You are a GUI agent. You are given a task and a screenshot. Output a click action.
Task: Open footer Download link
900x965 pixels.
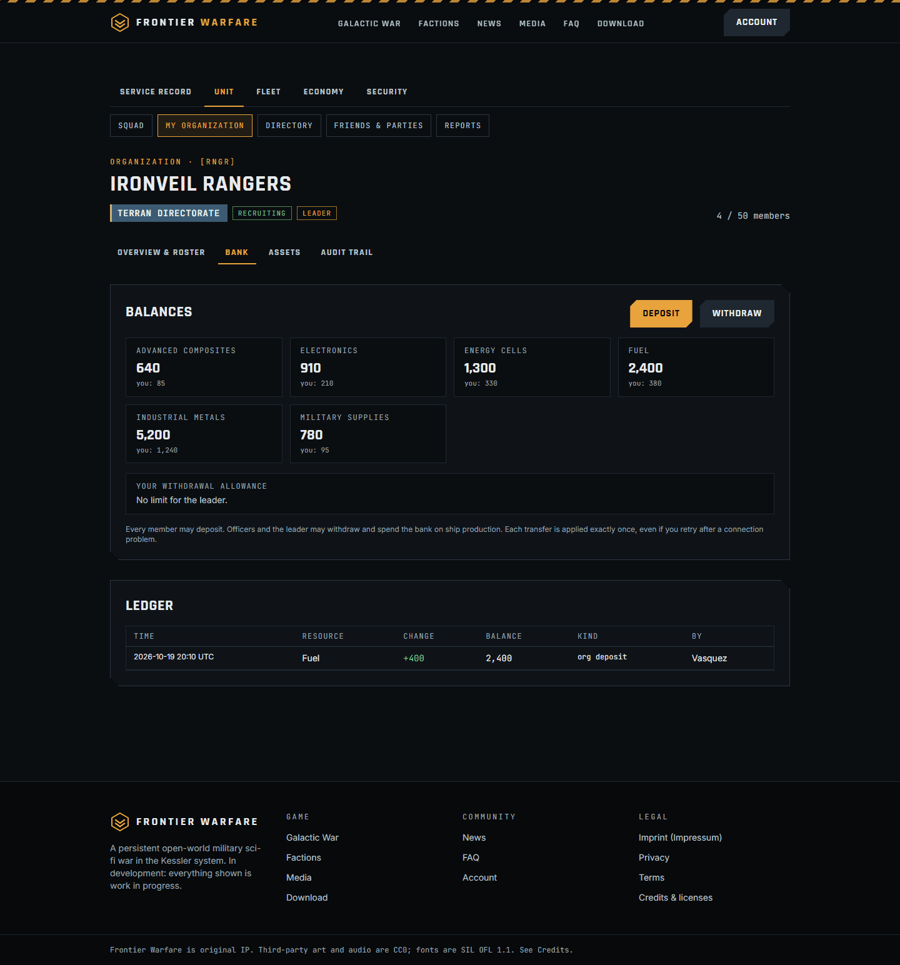[307, 897]
